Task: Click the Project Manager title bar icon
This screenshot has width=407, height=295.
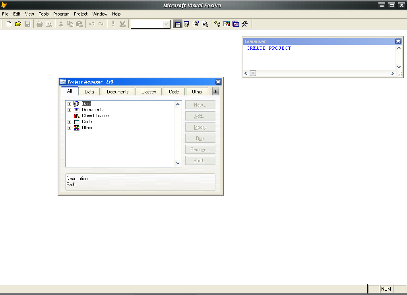Action: point(63,82)
